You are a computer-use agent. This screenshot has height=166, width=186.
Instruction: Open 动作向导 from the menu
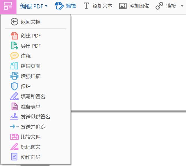tap(31, 157)
